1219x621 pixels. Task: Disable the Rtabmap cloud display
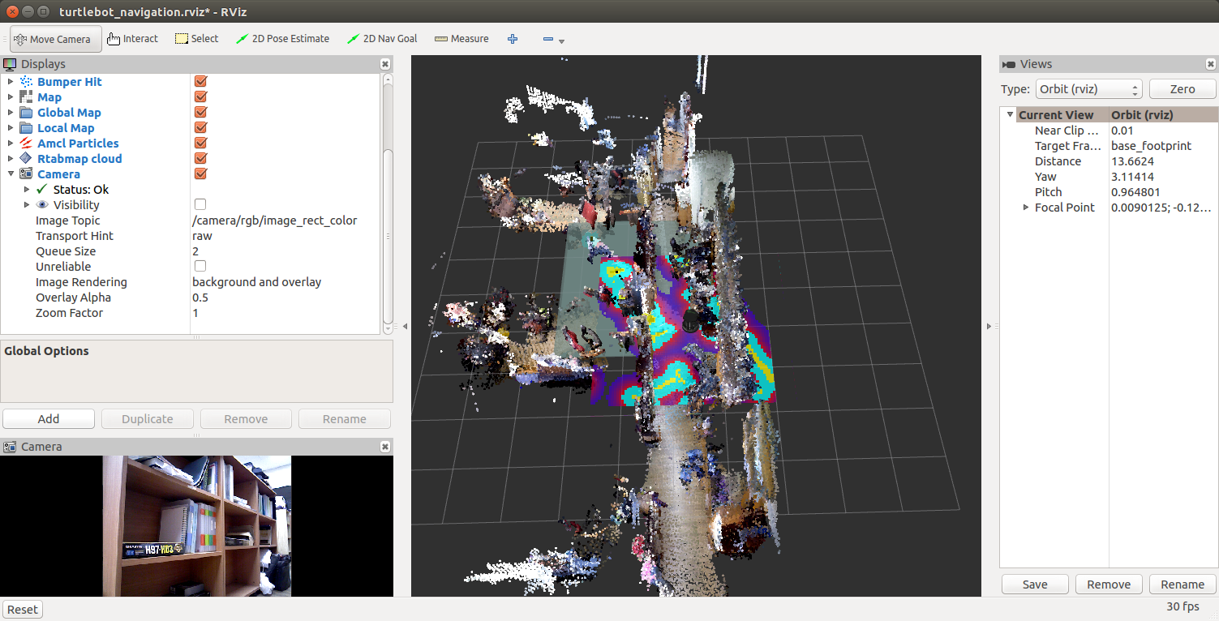pyautogui.click(x=200, y=159)
